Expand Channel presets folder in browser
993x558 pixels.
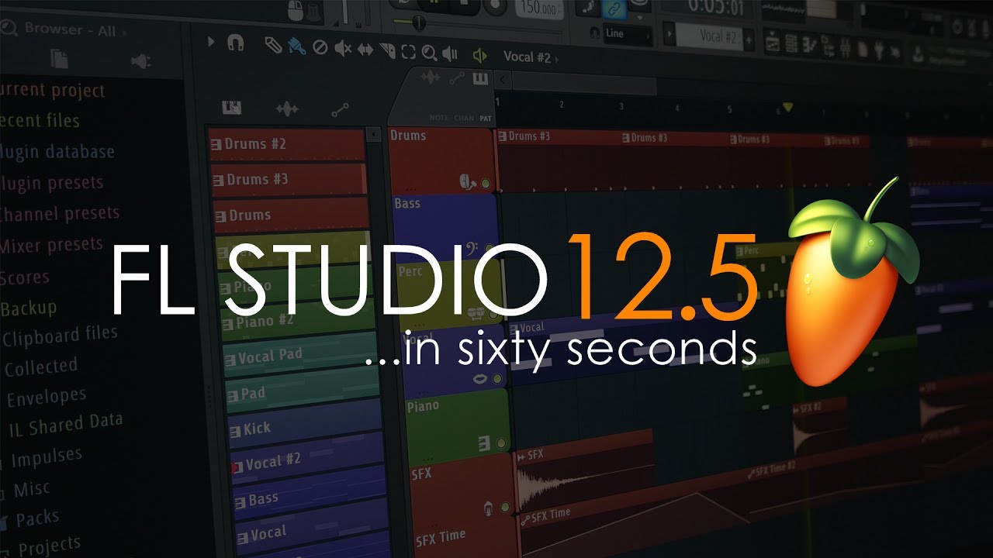(60, 213)
